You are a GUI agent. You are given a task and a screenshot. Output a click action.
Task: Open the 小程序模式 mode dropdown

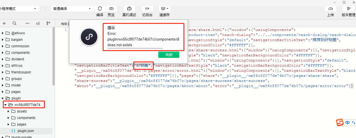tap(20, 9)
